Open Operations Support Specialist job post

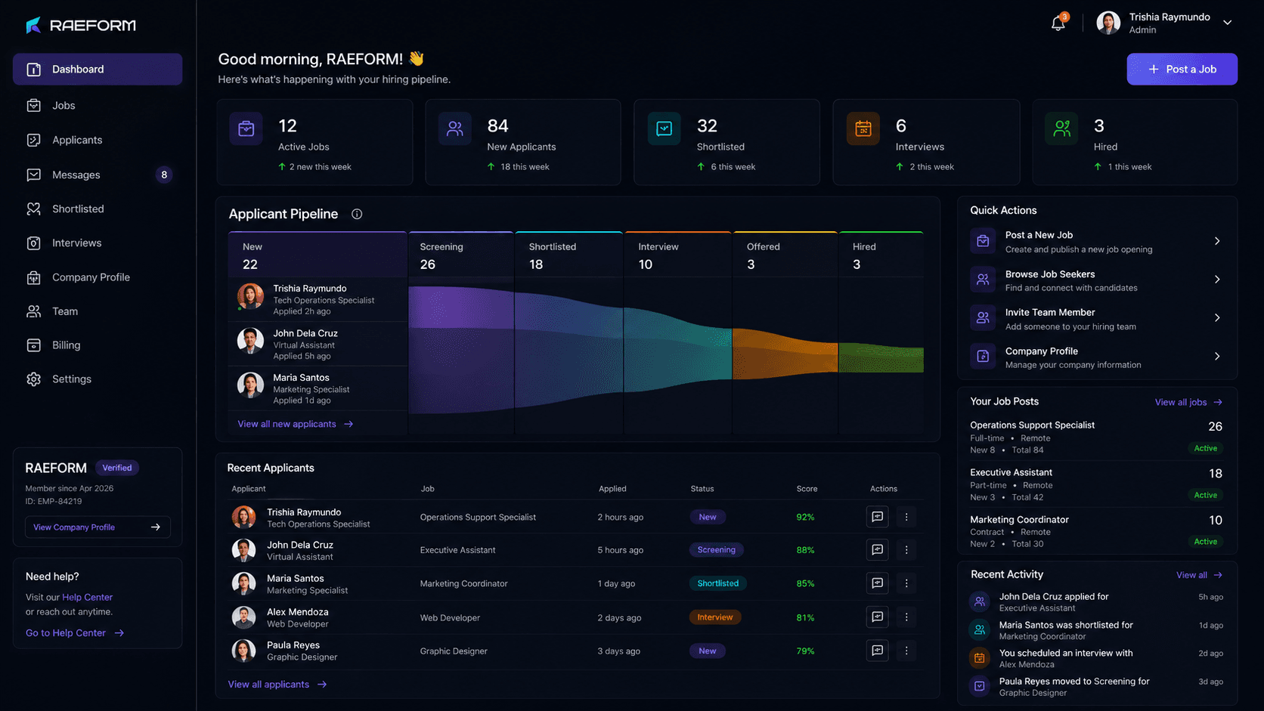[1096, 437]
